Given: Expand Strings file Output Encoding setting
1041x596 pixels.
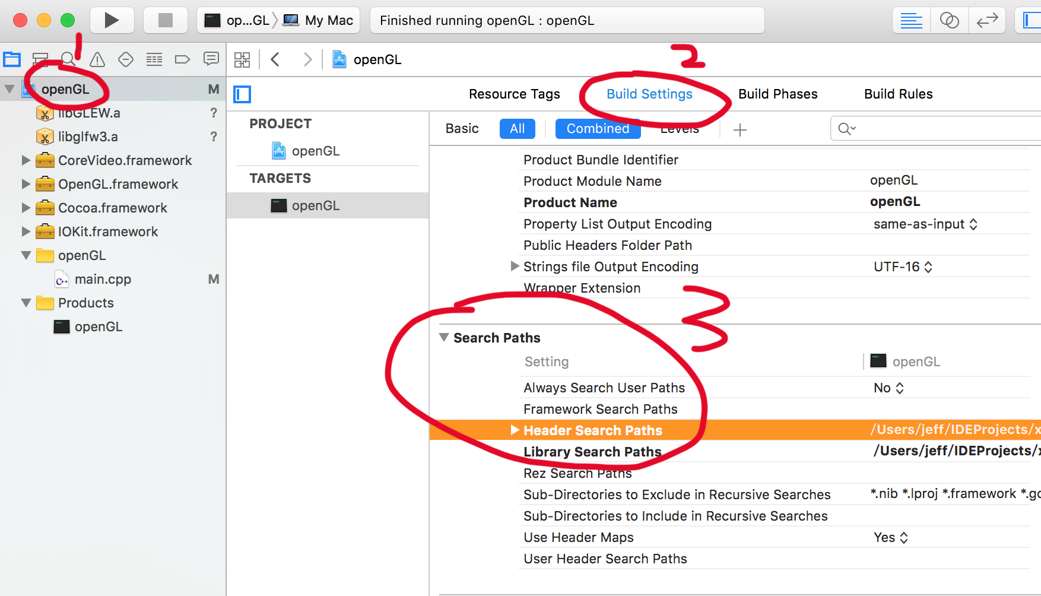Looking at the screenshot, I should pos(515,267).
